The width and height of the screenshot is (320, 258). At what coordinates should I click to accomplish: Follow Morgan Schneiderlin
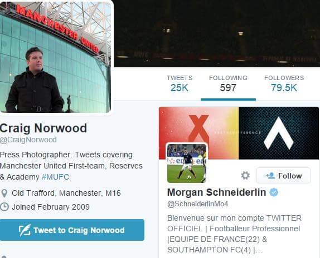point(283,176)
